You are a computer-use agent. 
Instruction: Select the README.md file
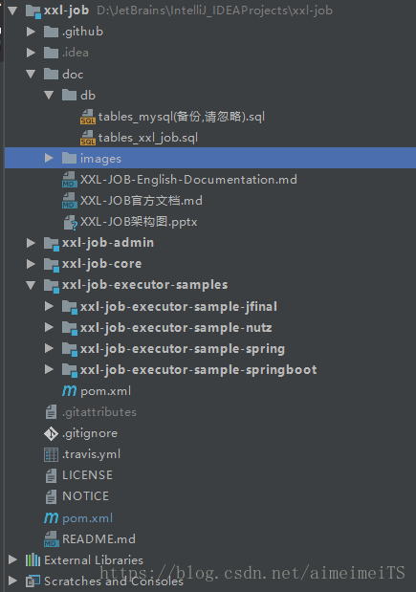99,539
